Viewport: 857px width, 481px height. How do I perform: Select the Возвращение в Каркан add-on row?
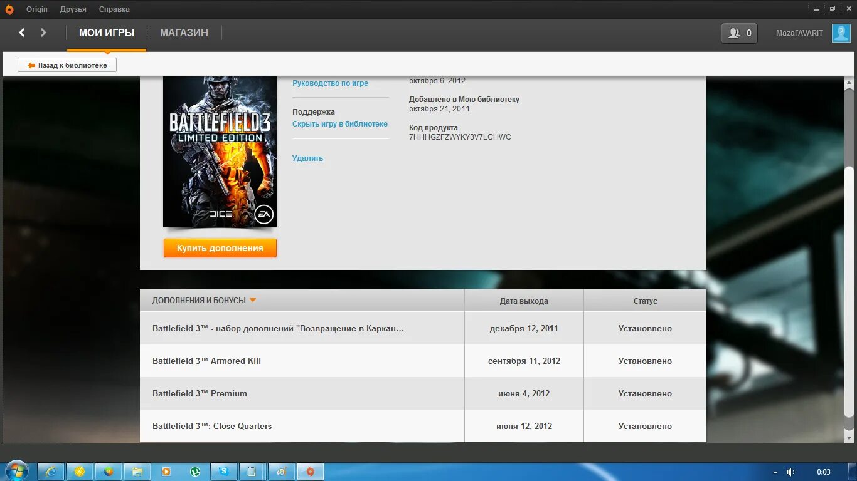(423, 328)
